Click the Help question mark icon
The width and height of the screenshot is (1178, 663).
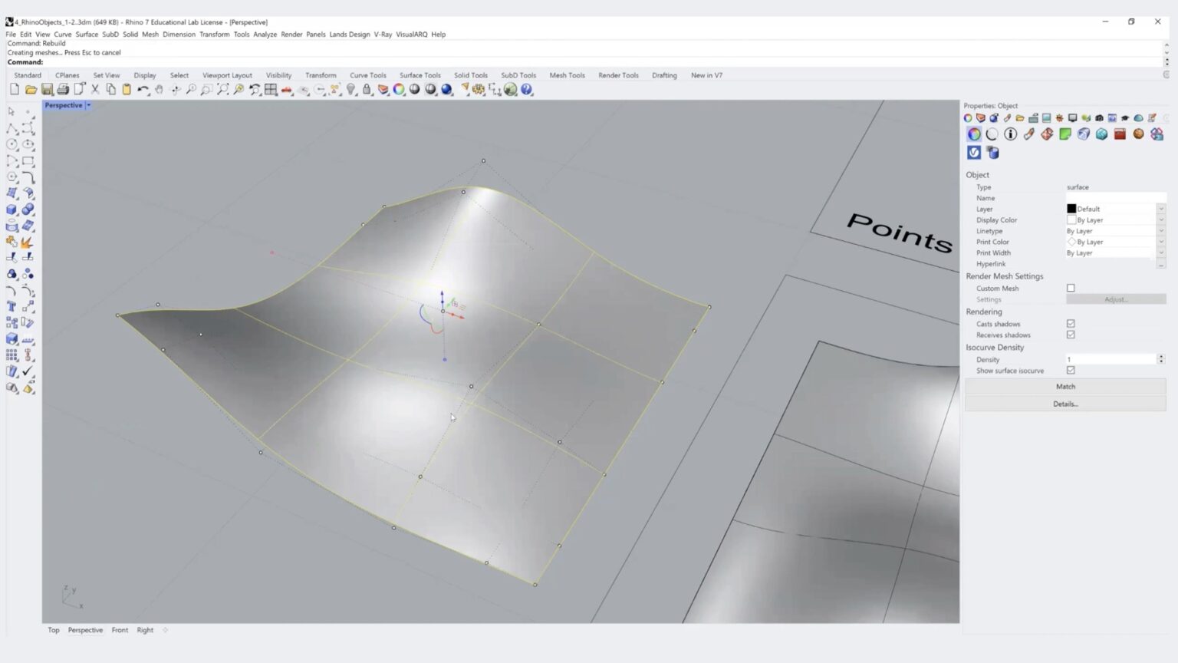click(527, 90)
